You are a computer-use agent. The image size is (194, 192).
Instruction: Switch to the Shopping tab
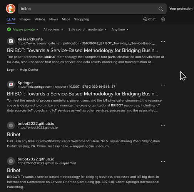[82, 19]
